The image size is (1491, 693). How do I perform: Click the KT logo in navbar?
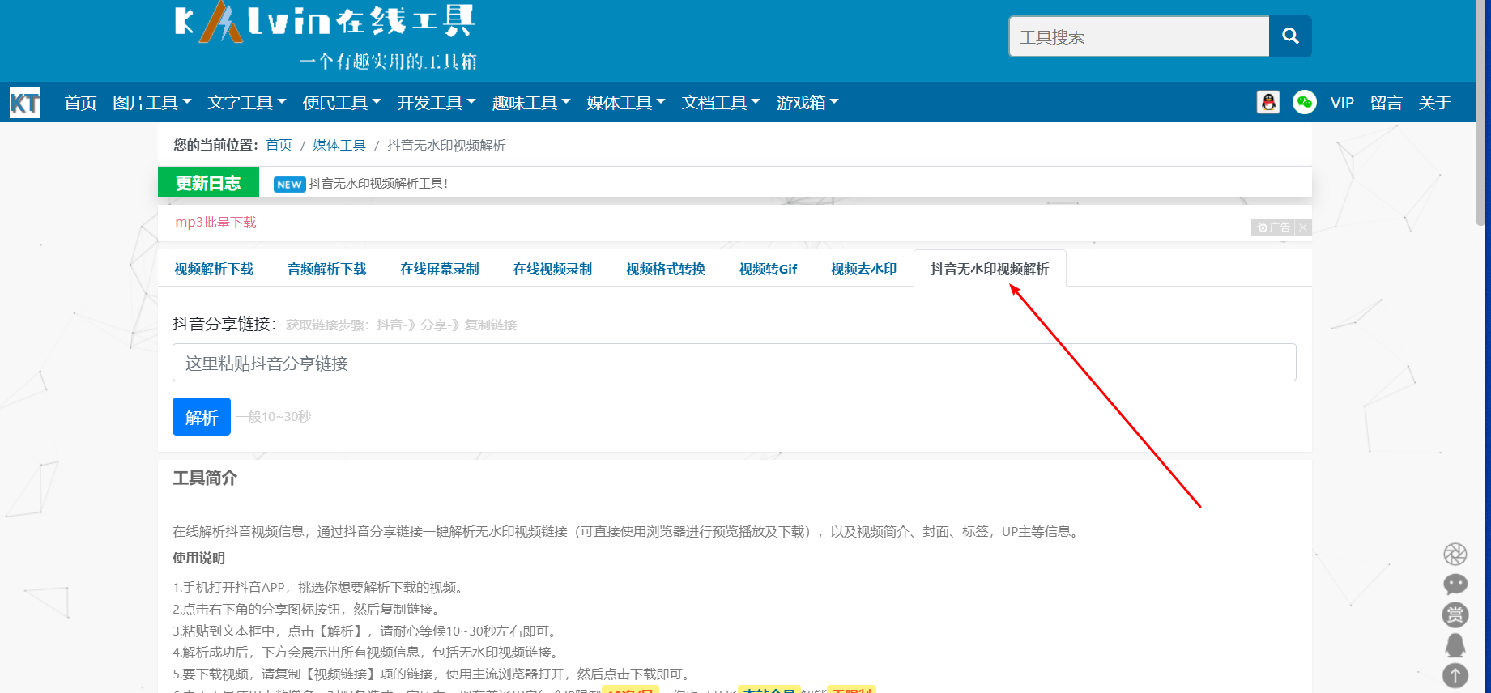click(25, 103)
